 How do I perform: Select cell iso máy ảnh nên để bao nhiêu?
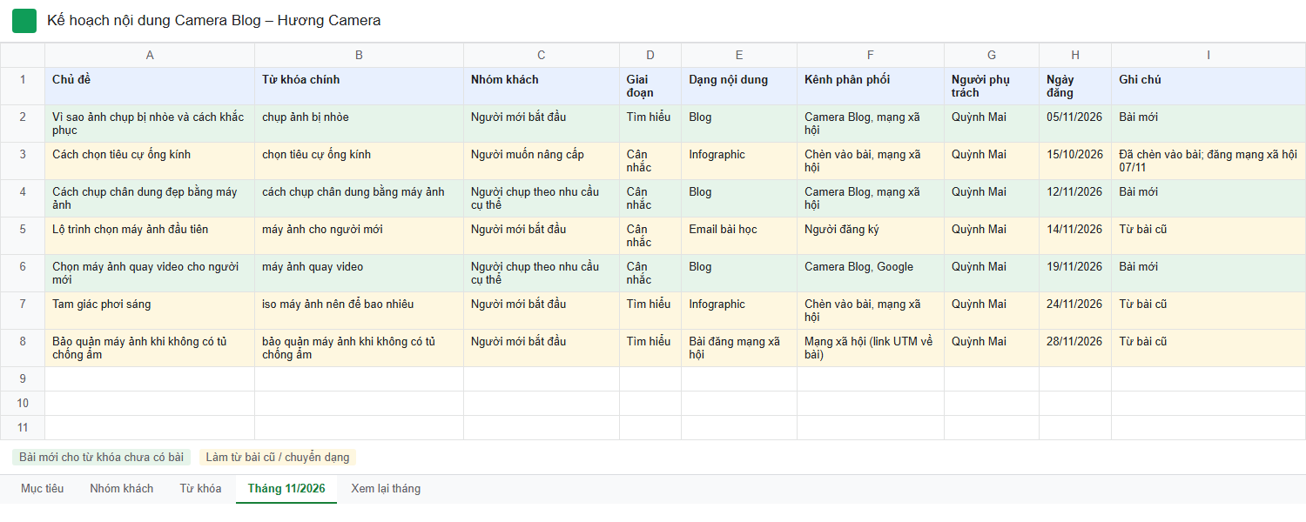pyautogui.click(x=360, y=311)
